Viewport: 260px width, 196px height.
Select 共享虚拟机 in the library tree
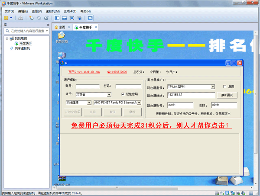[x=23, y=48]
